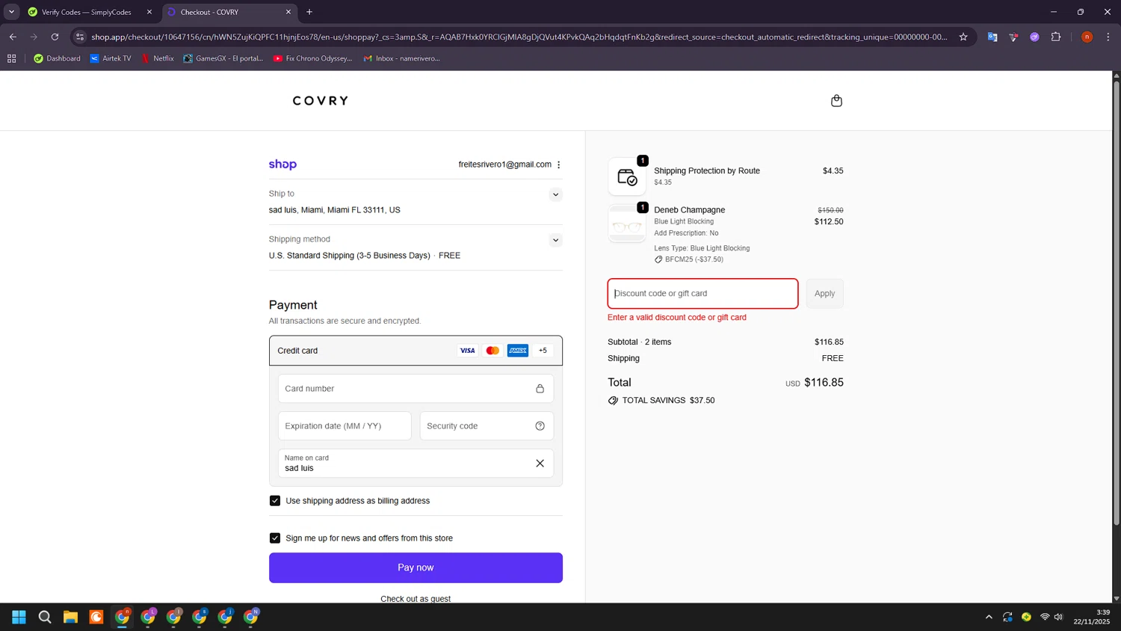Open Inbox Gmail bookmark

pyautogui.click(x=401, y=58)
